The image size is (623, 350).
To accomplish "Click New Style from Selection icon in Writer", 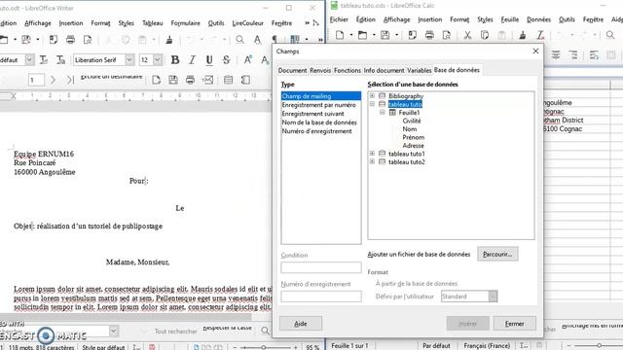I will (60, 60).
